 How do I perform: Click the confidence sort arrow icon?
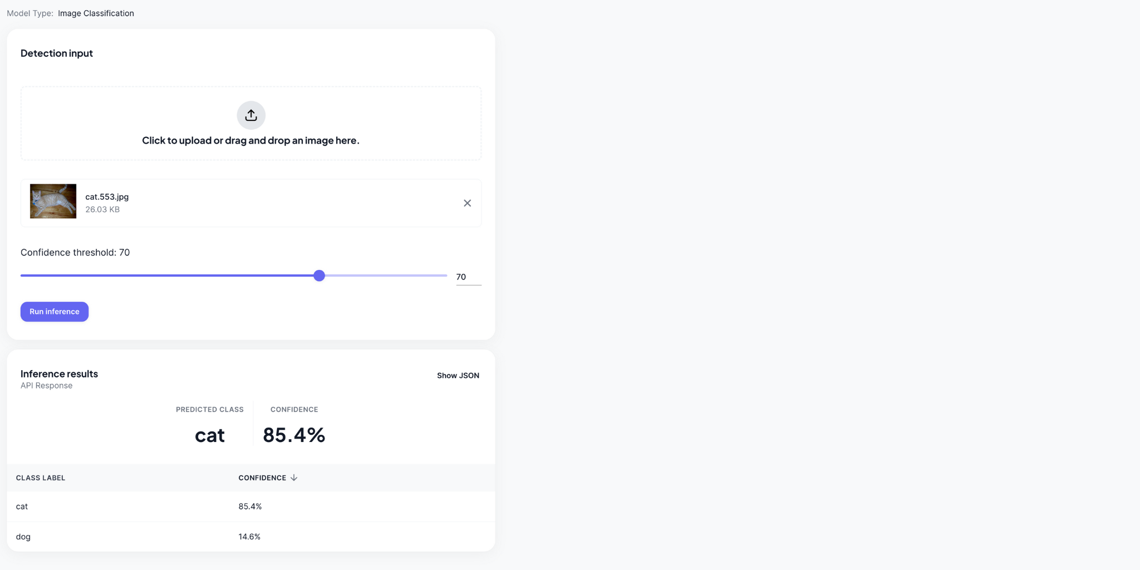tap(294, 478)
